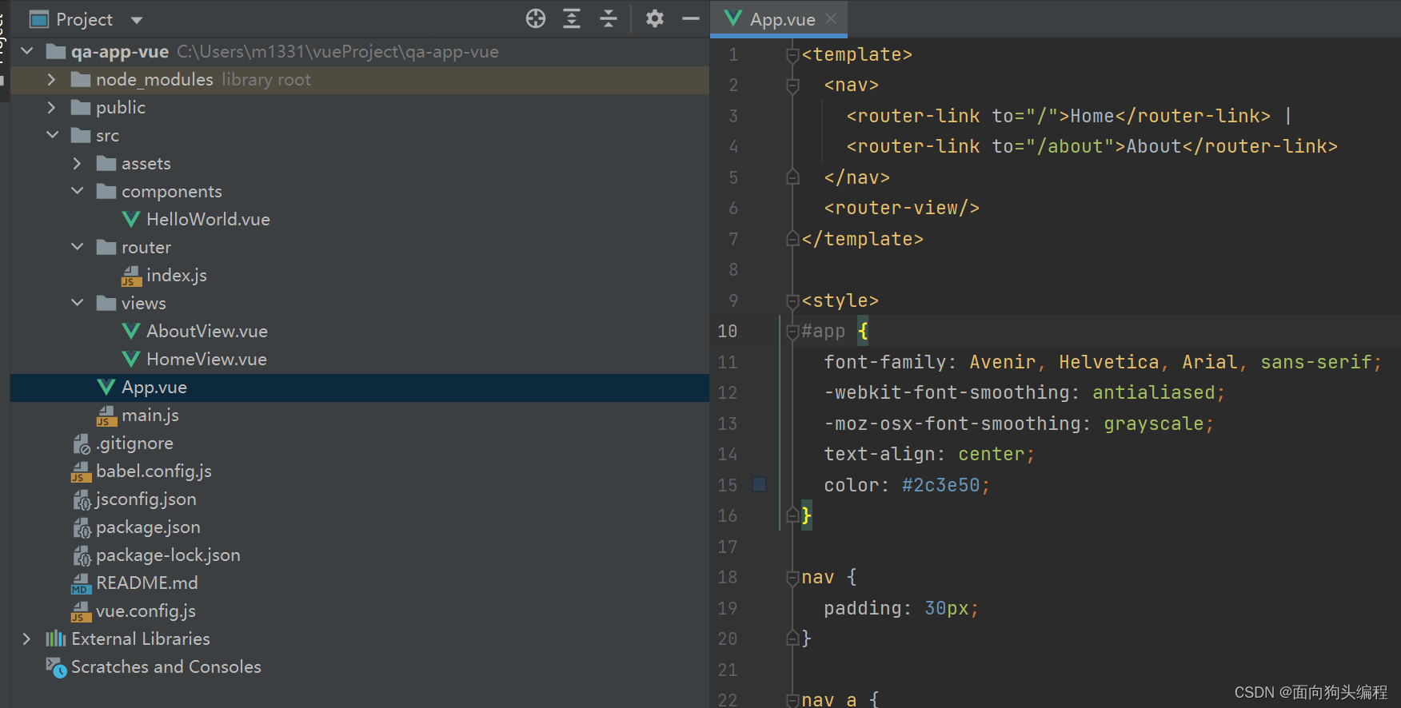Collapse the src folder
The width and height of the screenshot is (1401, 708).
coord(53,135)
